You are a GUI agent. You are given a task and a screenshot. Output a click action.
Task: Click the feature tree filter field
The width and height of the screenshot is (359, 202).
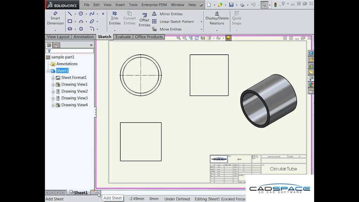click(x=70, y=51)
